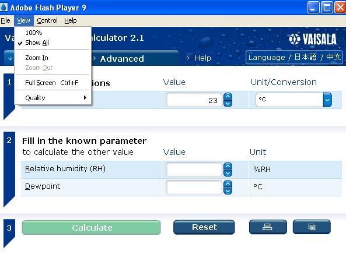Click the Adobe Flash Player title bar icon
The height and width of the screenshot is (258, 346).
(4, 7)
